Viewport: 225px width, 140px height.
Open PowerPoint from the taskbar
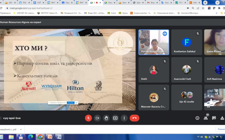click(x=50, y=137)
